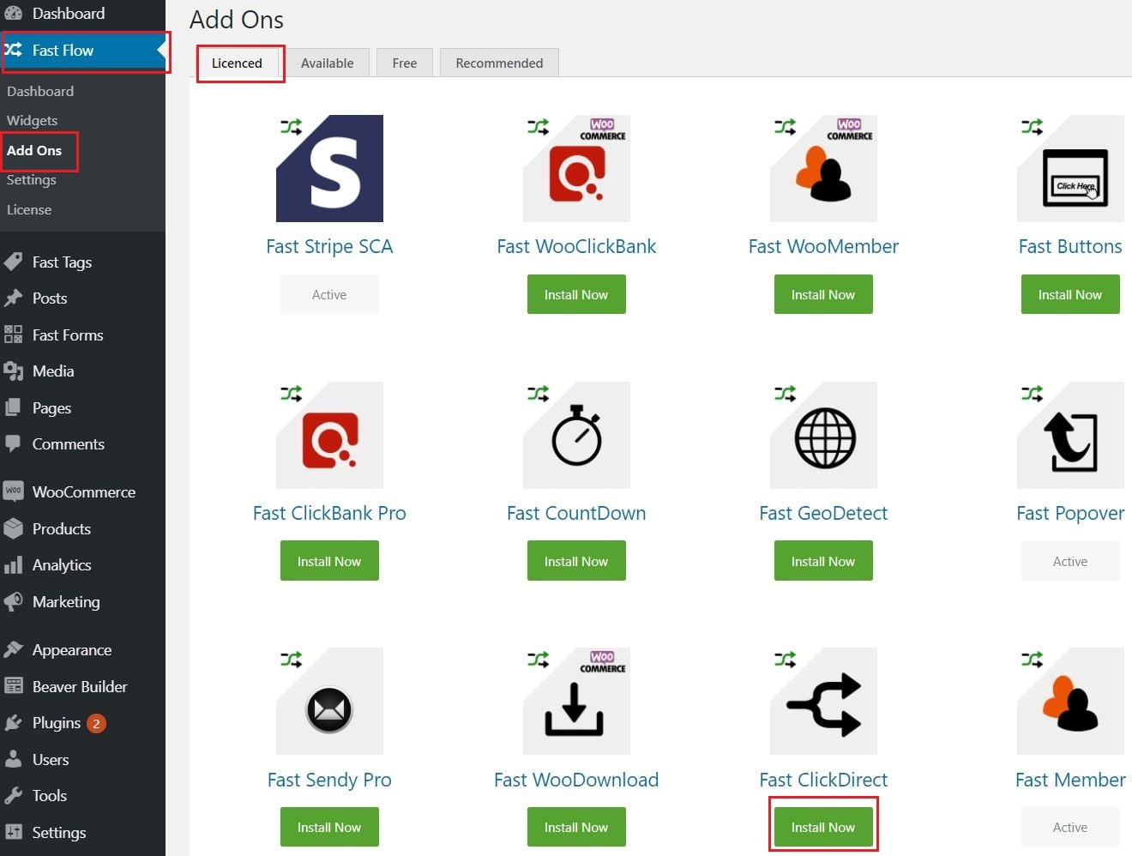The image size is (1132, 856).
Task: Switch to the Available tab
Action: pyautogui.click(x=327, y=63)
